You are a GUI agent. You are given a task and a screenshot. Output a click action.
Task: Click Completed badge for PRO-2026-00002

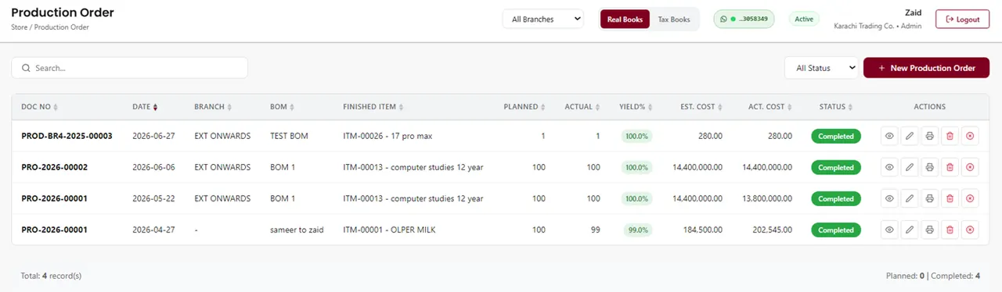coord(836,167)
